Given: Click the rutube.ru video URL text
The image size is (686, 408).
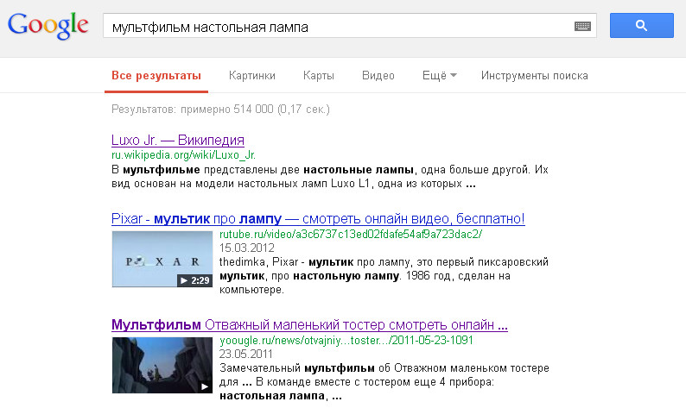Looking at the screenshot, I should point(351,234).
